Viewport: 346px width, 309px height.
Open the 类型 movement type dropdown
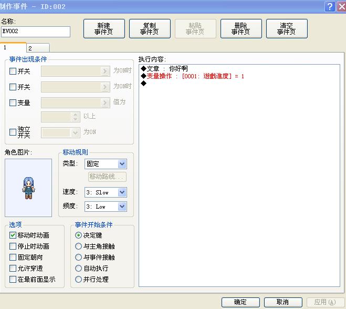(x=122, y=164)
